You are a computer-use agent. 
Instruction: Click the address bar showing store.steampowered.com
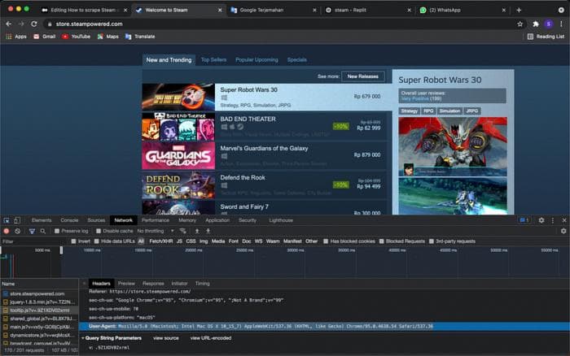(278, 24)
